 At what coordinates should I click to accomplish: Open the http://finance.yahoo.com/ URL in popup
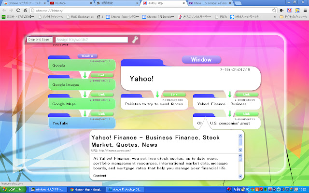[115, 151]
